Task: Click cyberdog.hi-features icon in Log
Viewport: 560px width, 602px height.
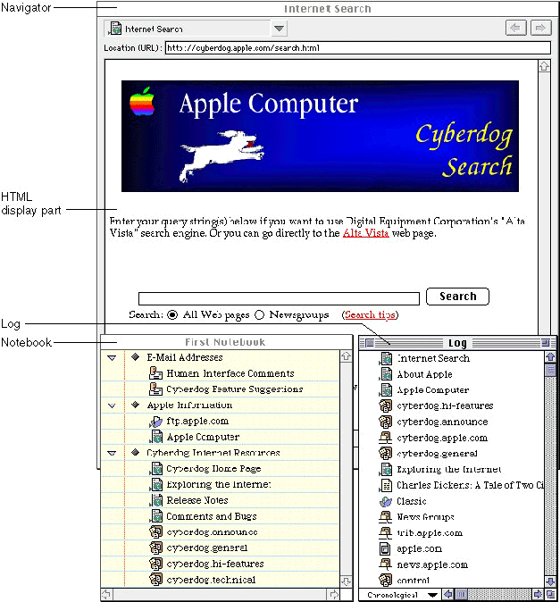Action: tap(385, 406)
